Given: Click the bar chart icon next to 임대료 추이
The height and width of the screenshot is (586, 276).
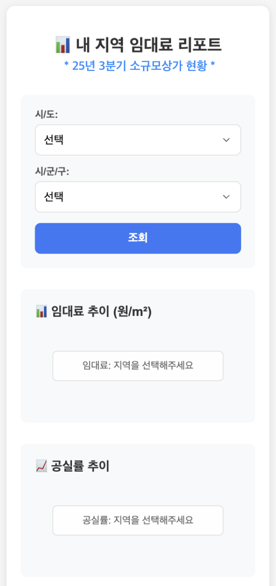Looking at the screenshot, I should point(41,312).
